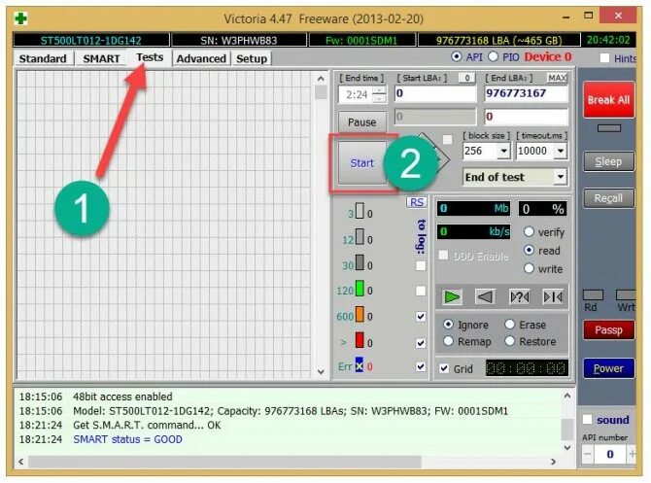Click the Rd indicator box

click(593, 294)
